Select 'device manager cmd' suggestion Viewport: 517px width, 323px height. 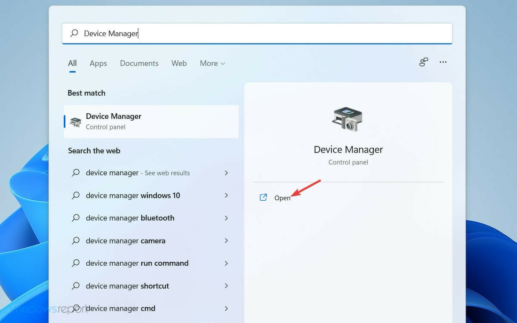pyautogui.click(x=151, y=308)
